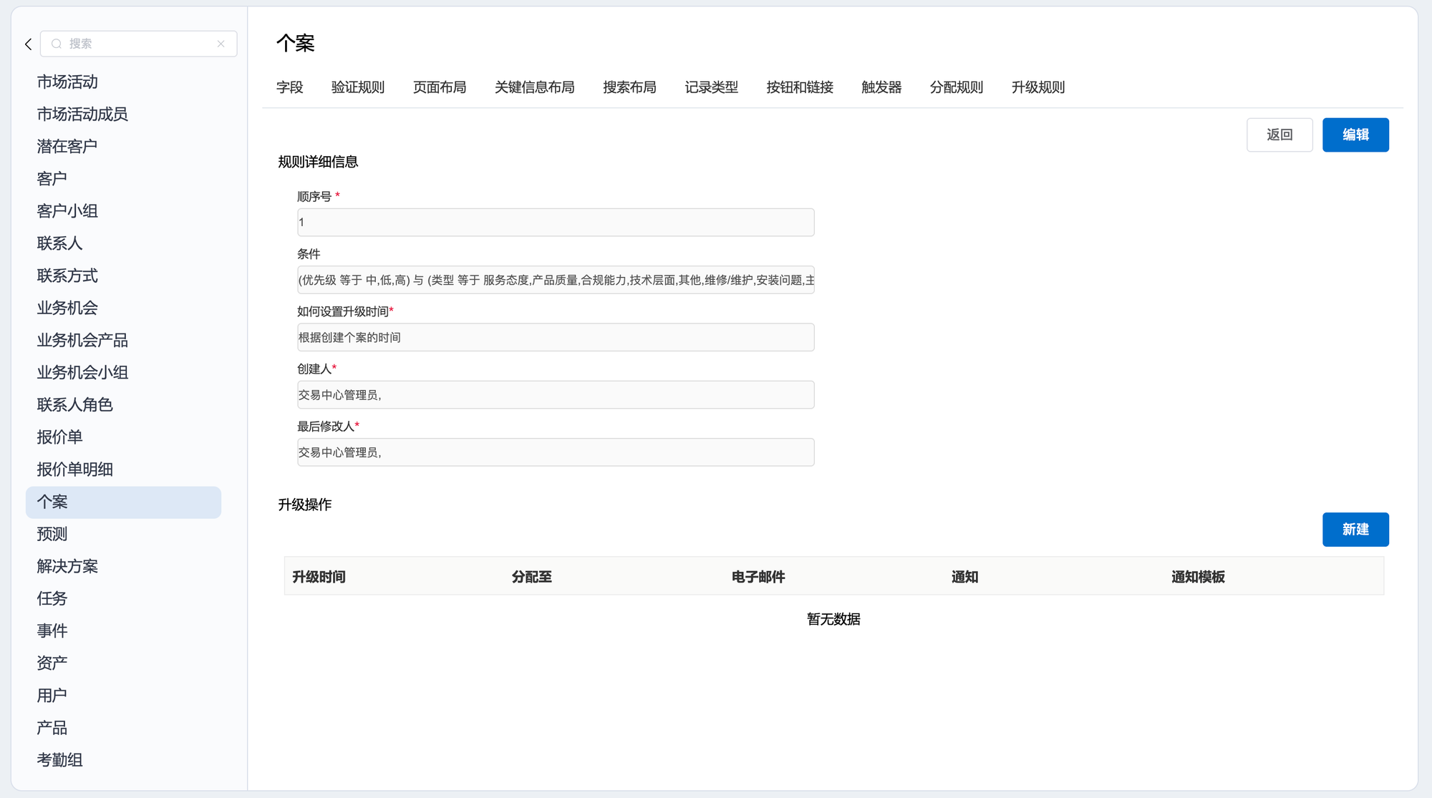Go to the 分配规则 tab
This screenshot has height=798, width=1432.
(956, 87)
